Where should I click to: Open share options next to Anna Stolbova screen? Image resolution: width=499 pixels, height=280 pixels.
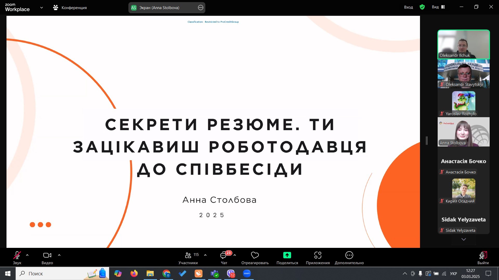[200, 8]
